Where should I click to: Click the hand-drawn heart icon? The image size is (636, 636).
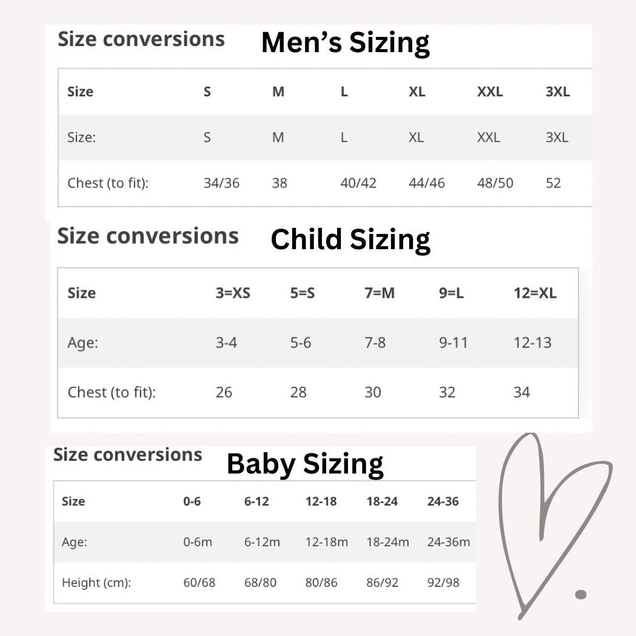coord(549,515)
